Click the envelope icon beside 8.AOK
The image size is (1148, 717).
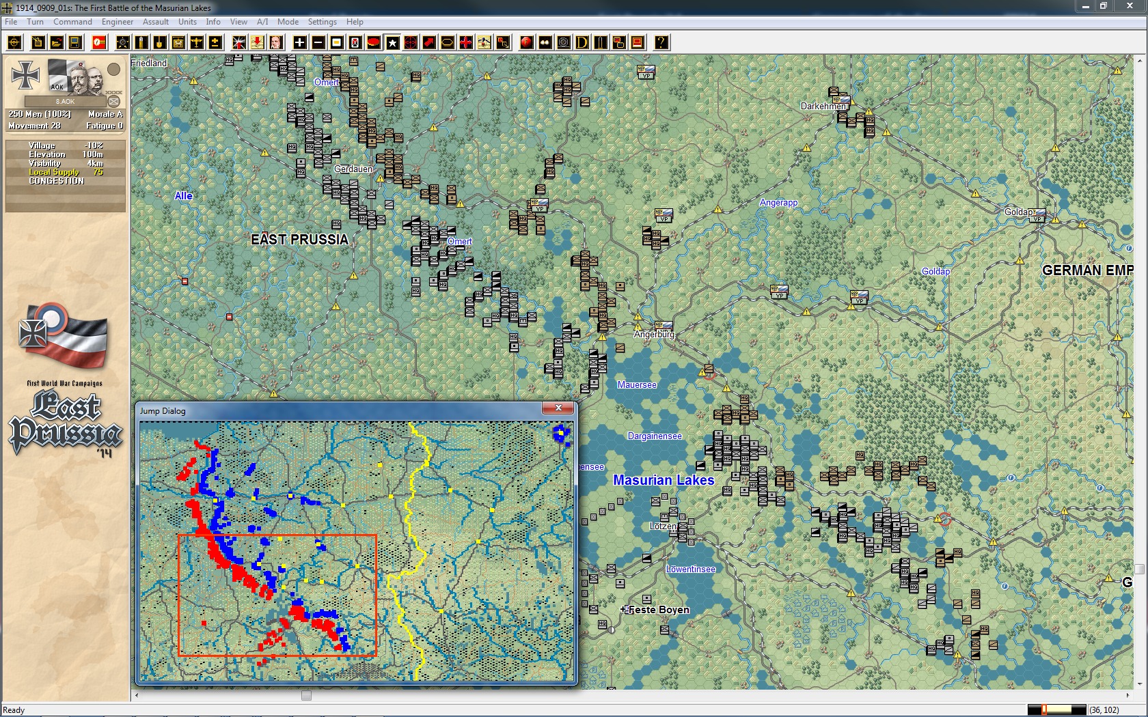(114, 101)
